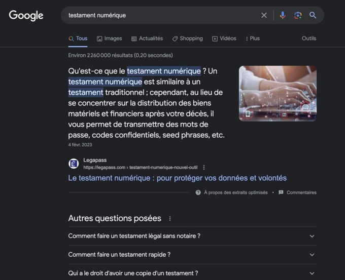This screenshot has height=280, width=345.
Task: Open the Outils options
Action: [309, 38]
